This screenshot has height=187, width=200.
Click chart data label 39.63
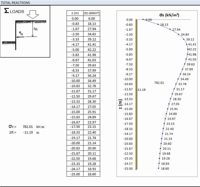click(191, 64)
